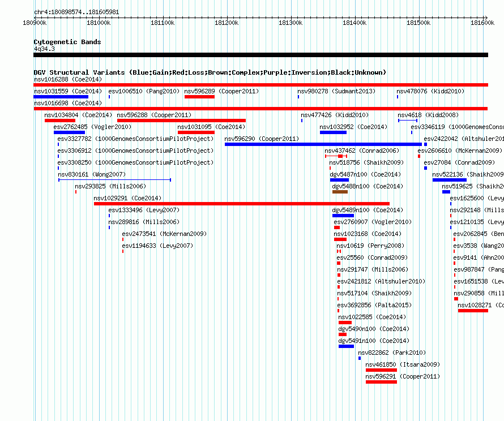This screenshot has height=421, width=504.
Task: Click the nsv1016288 (Coe2014) variant label
Action: click(x=68, y=79)
